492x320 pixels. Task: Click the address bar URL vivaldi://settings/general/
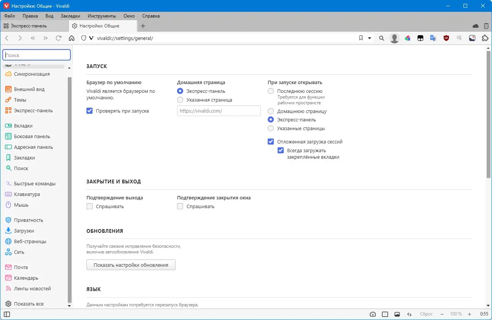tap(125, 38)
